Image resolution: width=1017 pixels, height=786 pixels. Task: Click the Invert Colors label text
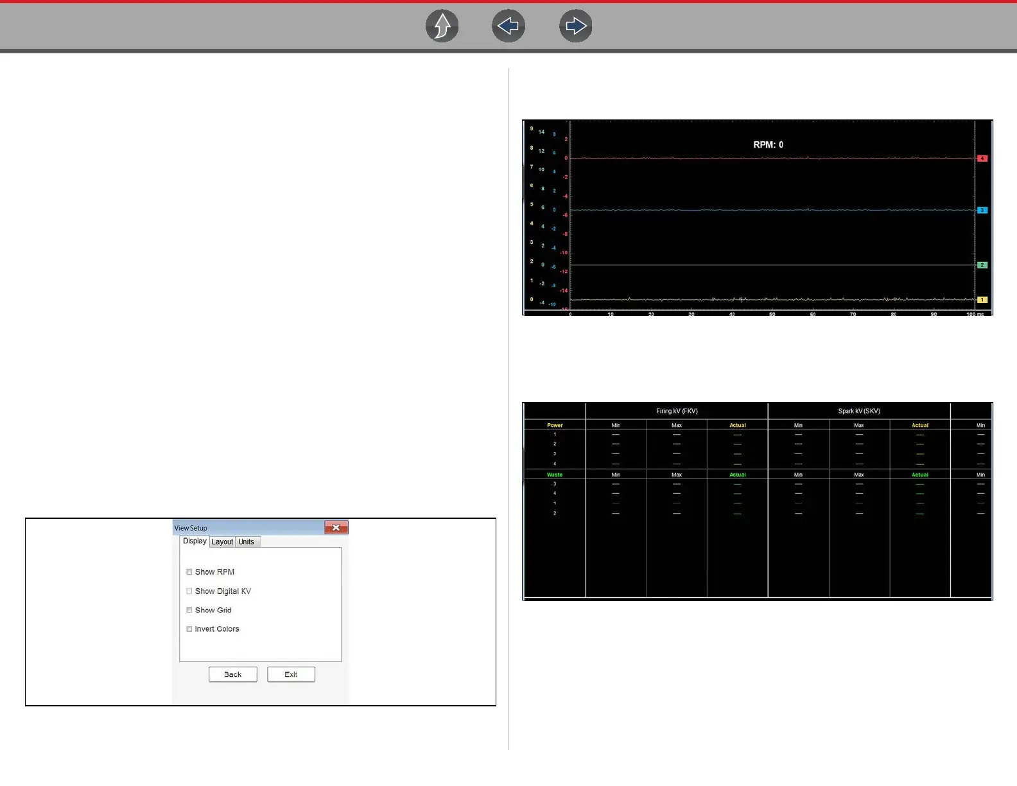pos(217,629)
